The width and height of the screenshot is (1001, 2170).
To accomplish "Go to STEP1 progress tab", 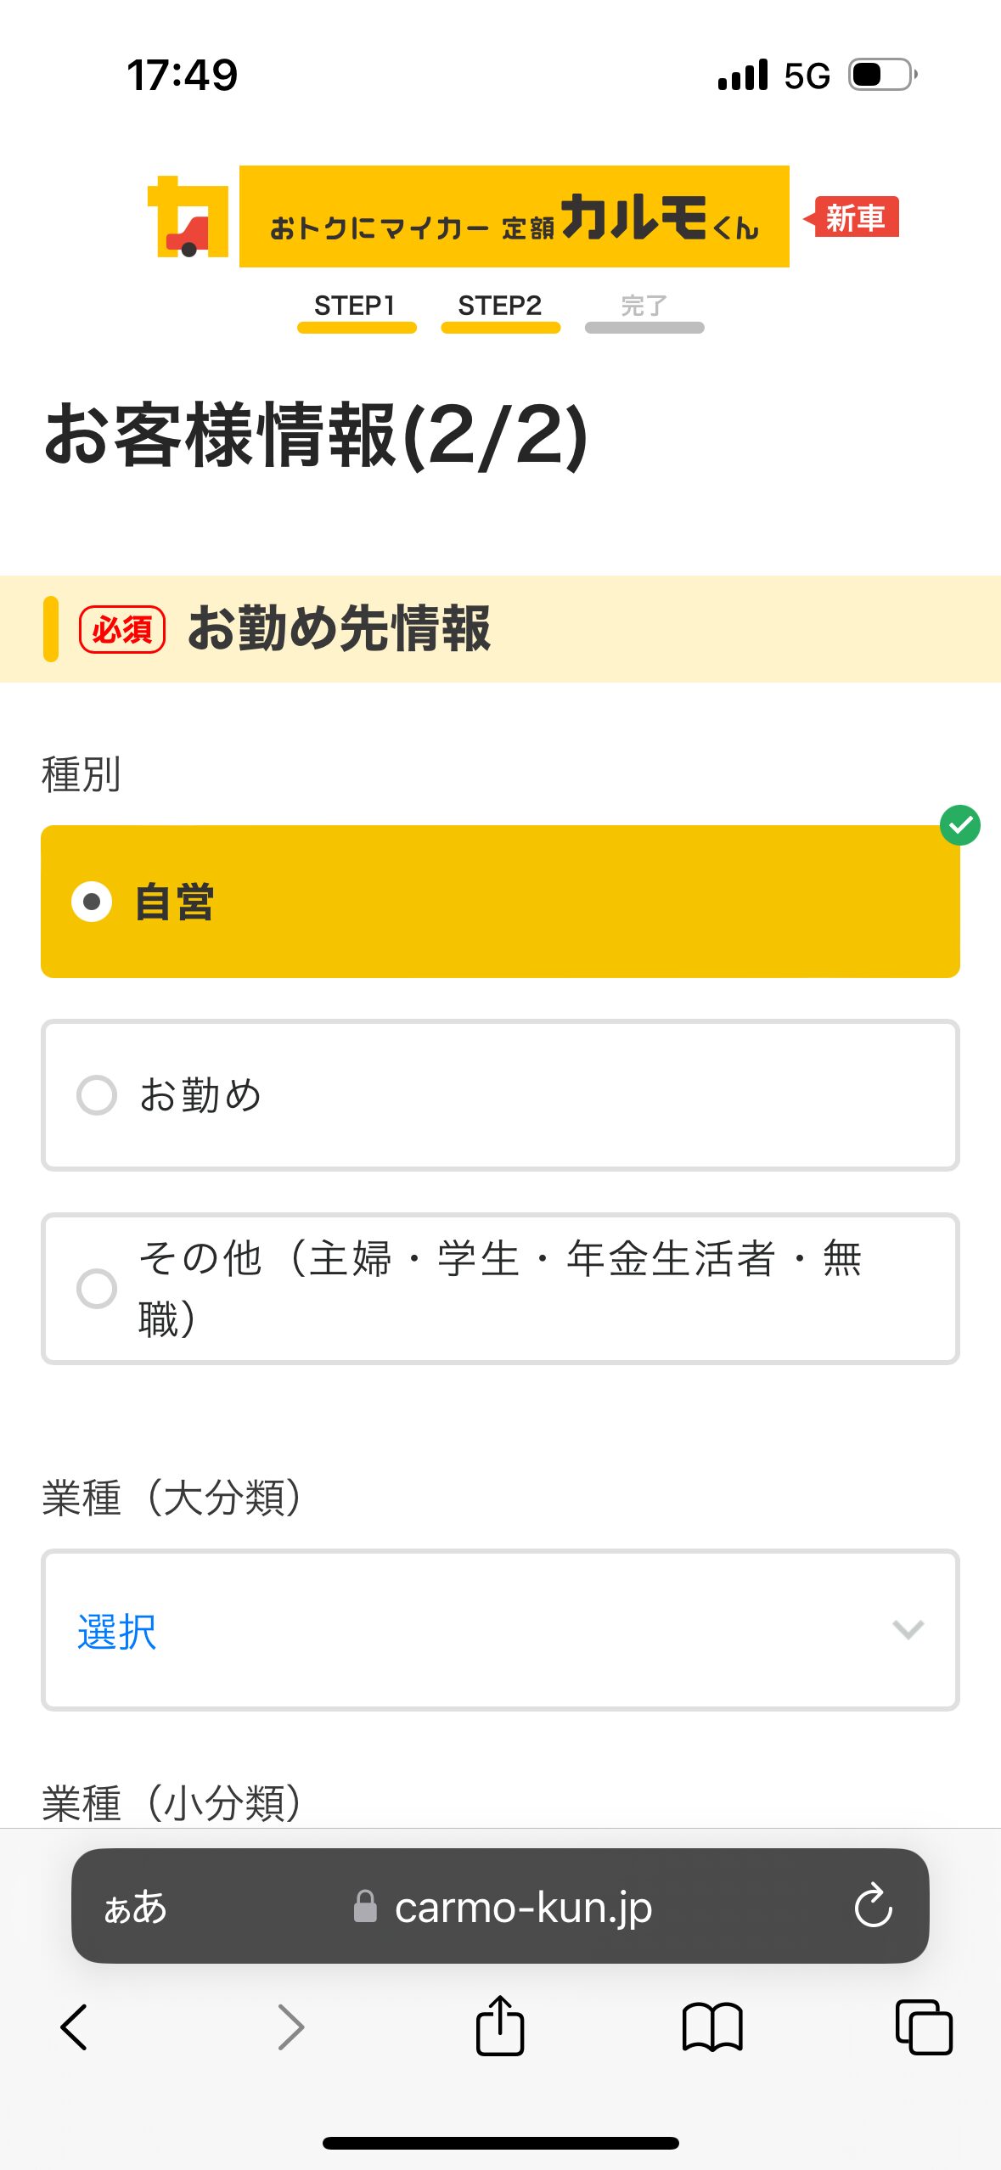I will (x=356, y=311).
